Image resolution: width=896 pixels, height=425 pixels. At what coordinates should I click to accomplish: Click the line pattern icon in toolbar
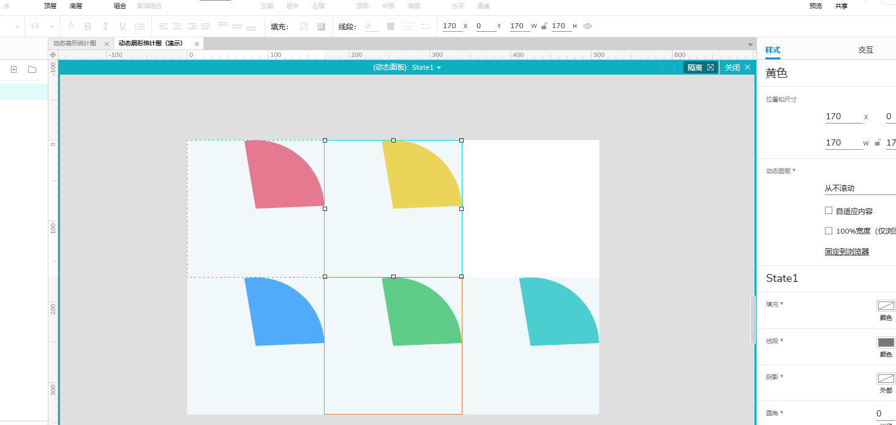(408, 26)
